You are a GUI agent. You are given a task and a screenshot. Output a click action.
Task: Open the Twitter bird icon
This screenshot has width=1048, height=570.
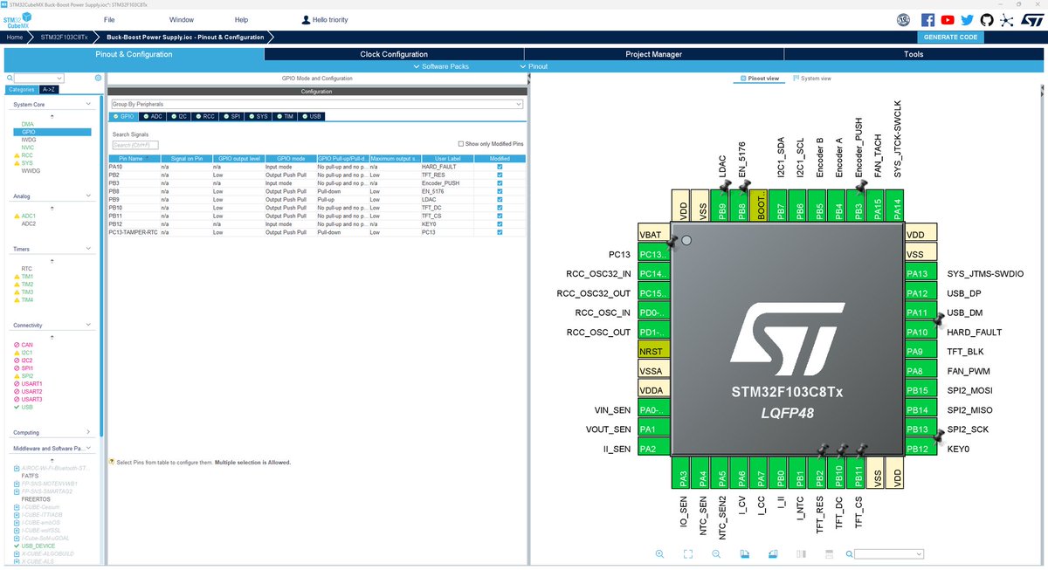(967, 19)
